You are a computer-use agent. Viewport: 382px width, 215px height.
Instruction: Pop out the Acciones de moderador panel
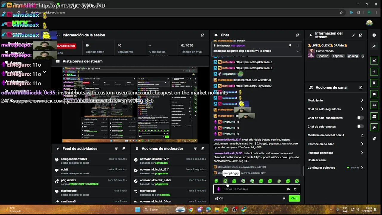click(203, 148)
